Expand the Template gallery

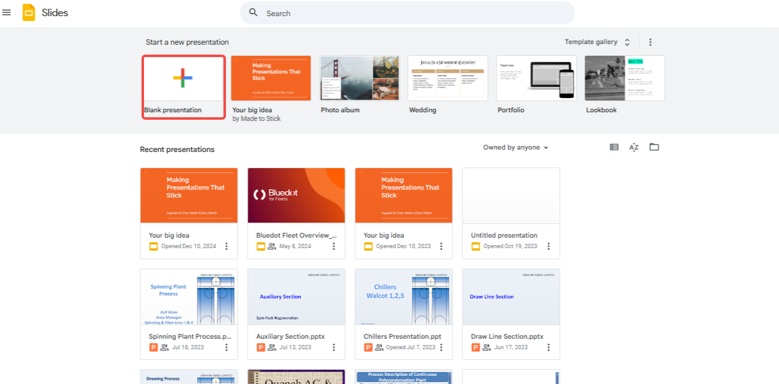[597, 42]
